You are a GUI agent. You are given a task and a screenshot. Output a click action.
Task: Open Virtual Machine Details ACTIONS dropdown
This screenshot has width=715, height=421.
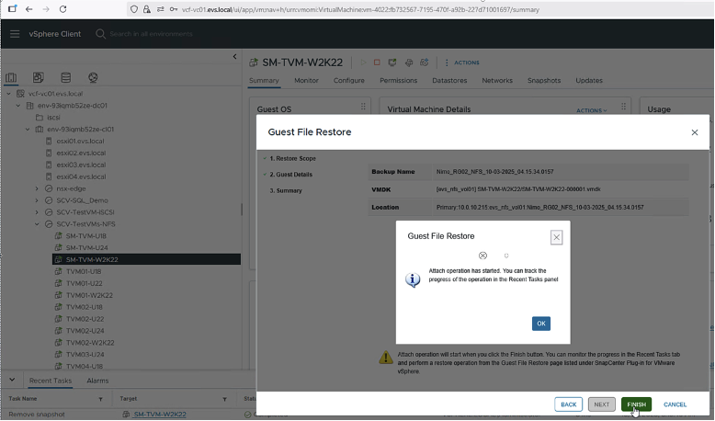click(x=592, y=110)
